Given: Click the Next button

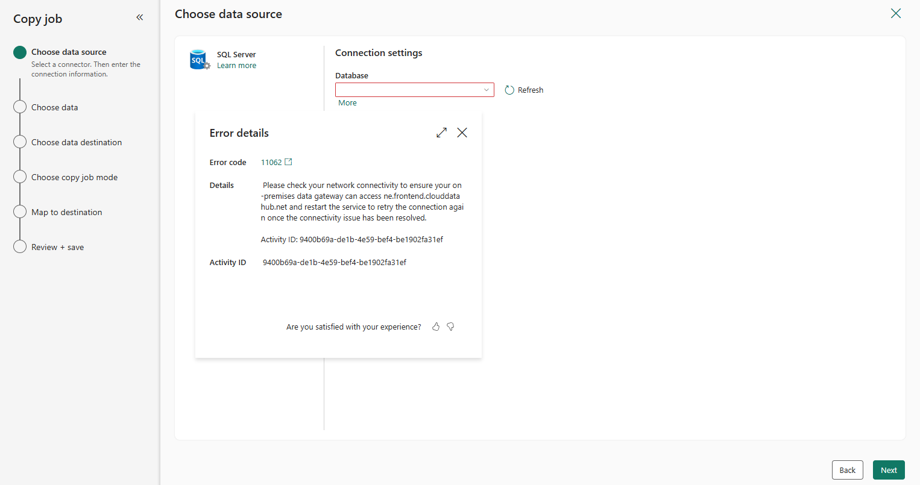Looking at the screenshot, I should pos(889,470).
